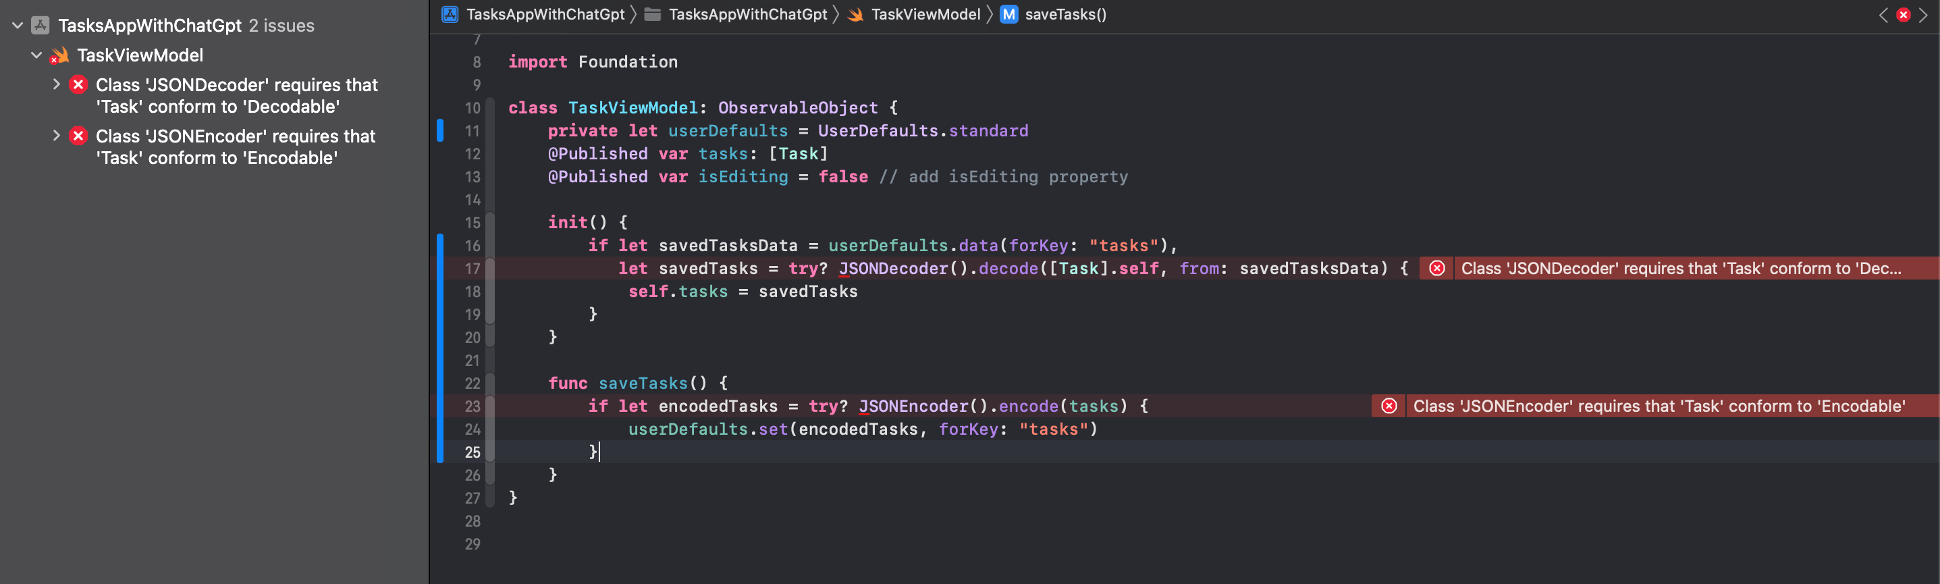This screenshot has width=1940, height=584.
Task: Click the Swift icon in jump bar
Action: click(x=855, y=14)
